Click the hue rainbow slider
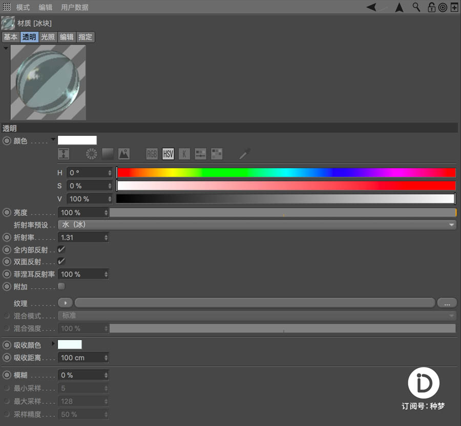Screen dimensions: 461x426 coord(286,173)
